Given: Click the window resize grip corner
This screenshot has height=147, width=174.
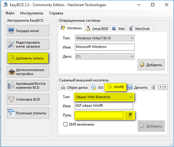Looking at the screenshot, I should tap(171, 144).
